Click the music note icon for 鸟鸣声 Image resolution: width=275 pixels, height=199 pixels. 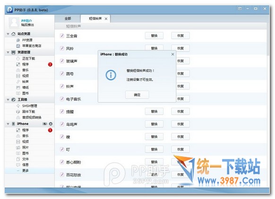click(x=62, y=124)
